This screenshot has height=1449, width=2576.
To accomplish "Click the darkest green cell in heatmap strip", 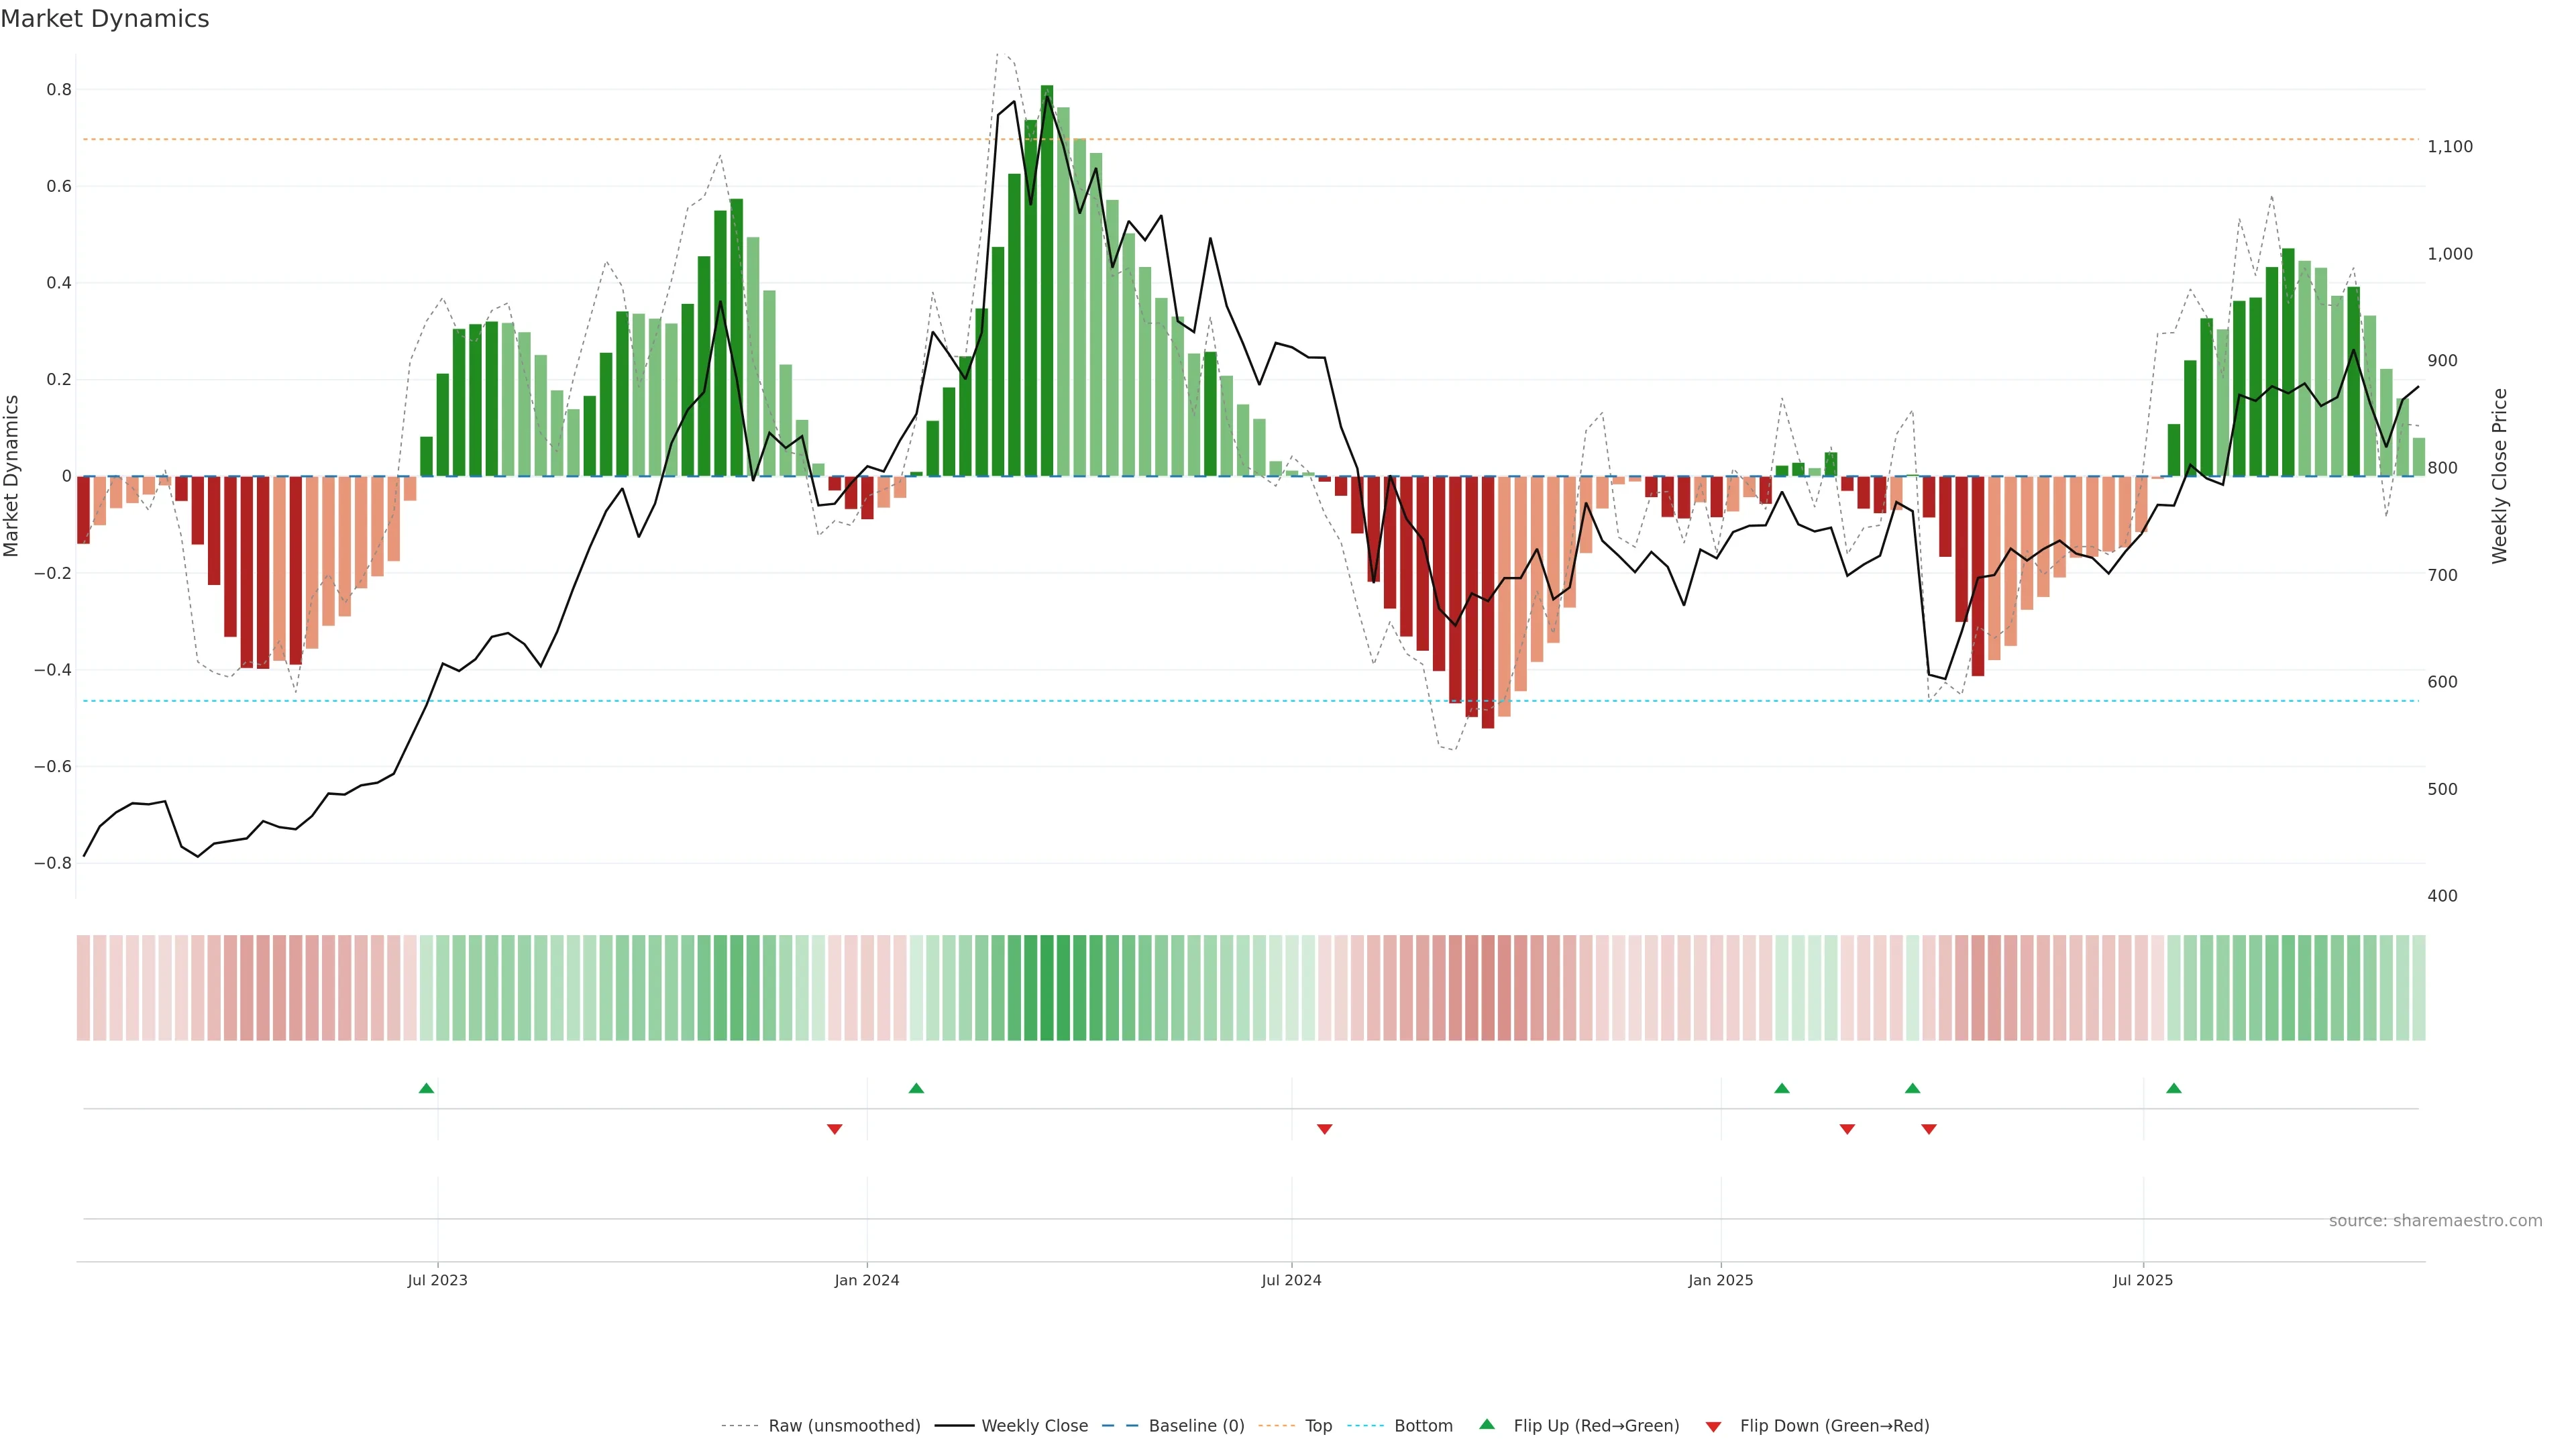I will pos(1046,987).
